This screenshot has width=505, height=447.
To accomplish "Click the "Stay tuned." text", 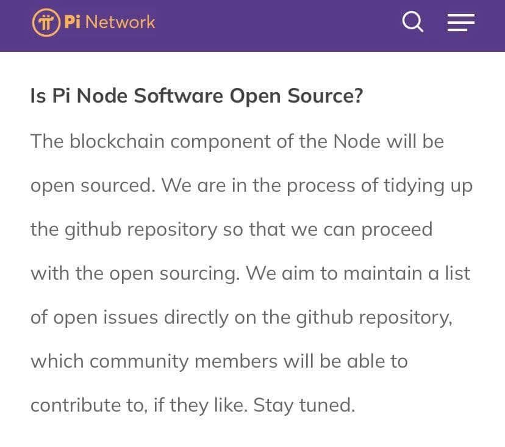I will coord(304,405).
